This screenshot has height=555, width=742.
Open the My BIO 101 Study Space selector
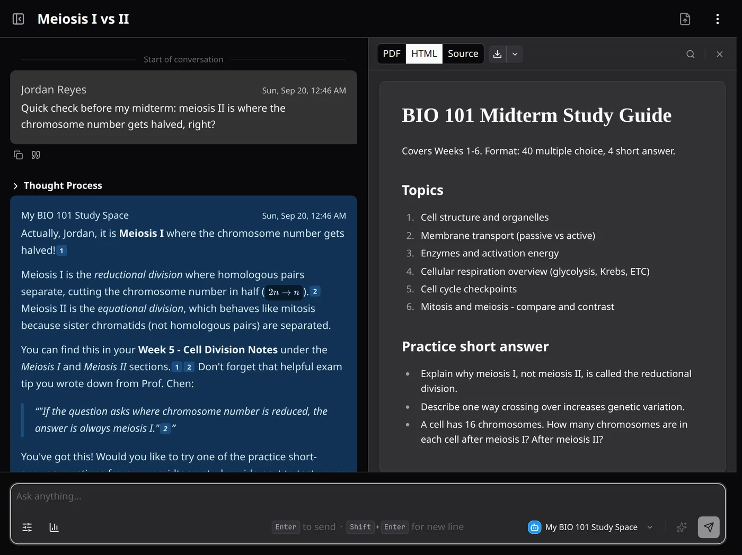point(590,527)
